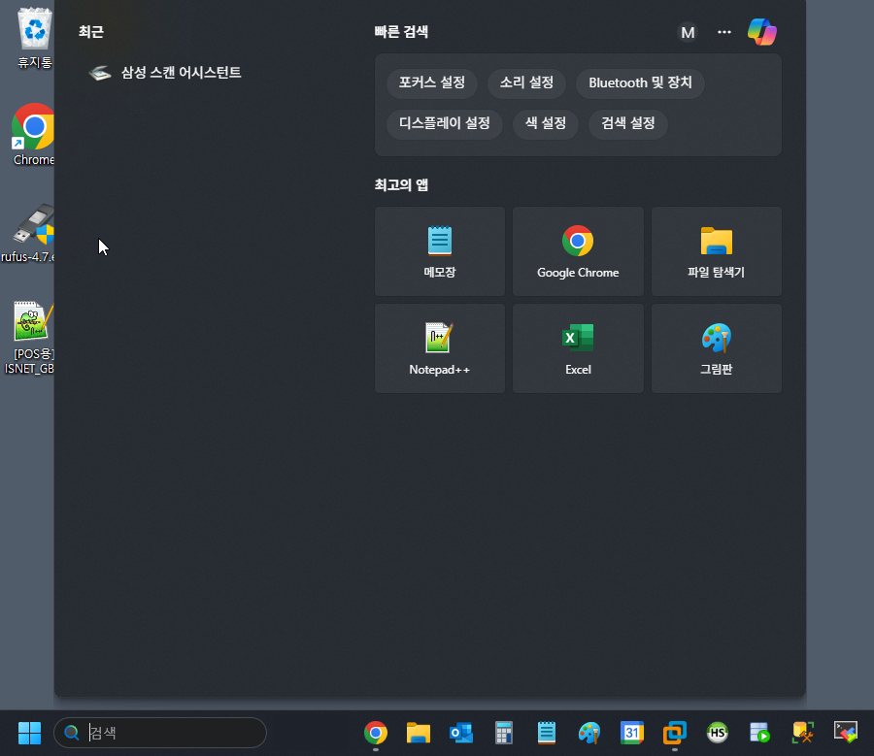Click magnifier icon in taskbar search
This screenshot has width=874, height=756.
coord(71,733)
